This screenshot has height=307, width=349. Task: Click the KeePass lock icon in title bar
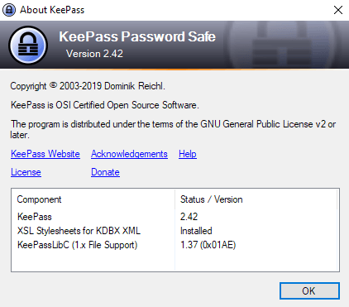pyautogui.click(x=9, y=10)
